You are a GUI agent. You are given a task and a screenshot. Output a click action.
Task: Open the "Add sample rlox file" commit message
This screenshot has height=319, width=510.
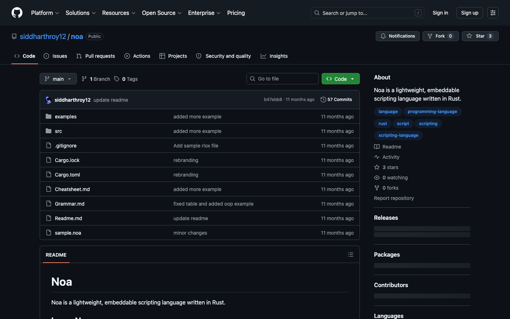coord(196,146)
